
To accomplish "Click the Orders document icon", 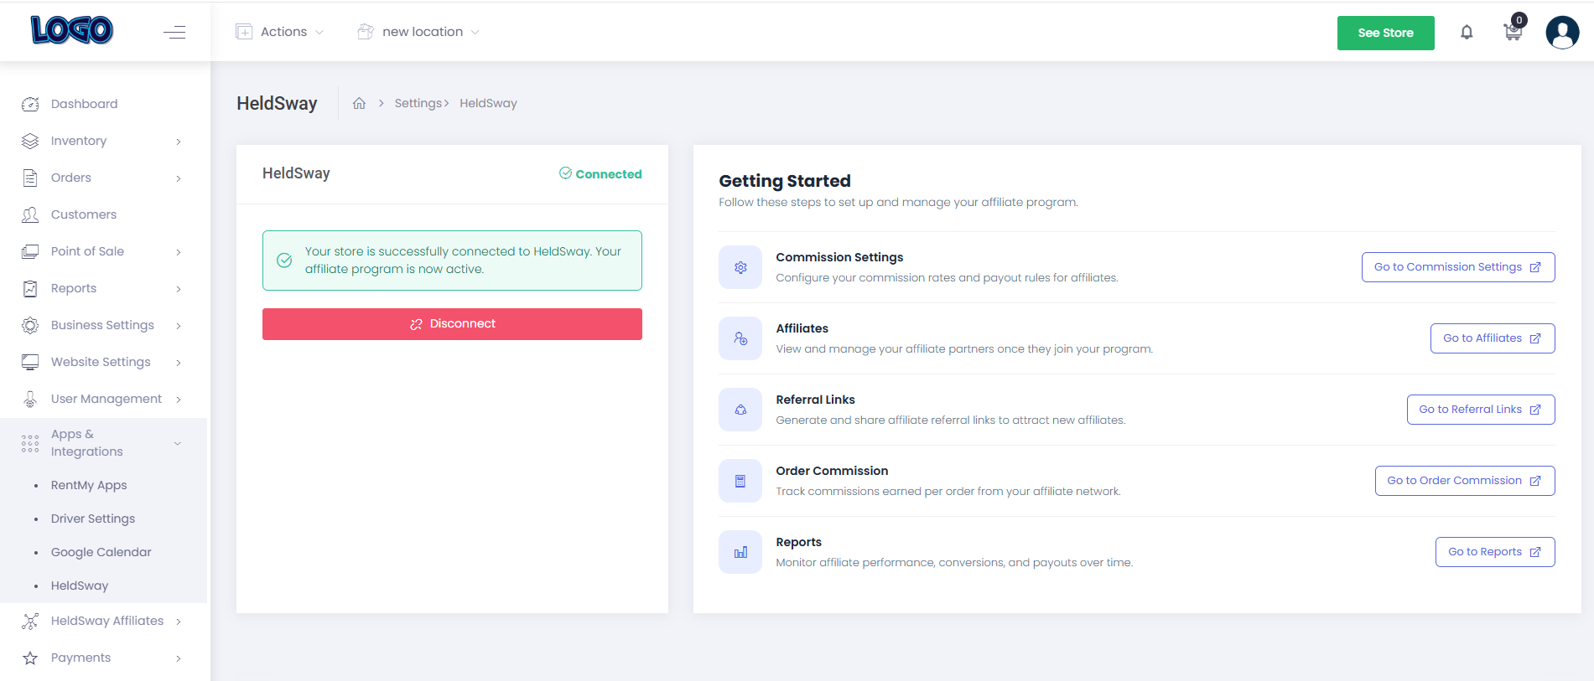I will (x=30, y=178).
